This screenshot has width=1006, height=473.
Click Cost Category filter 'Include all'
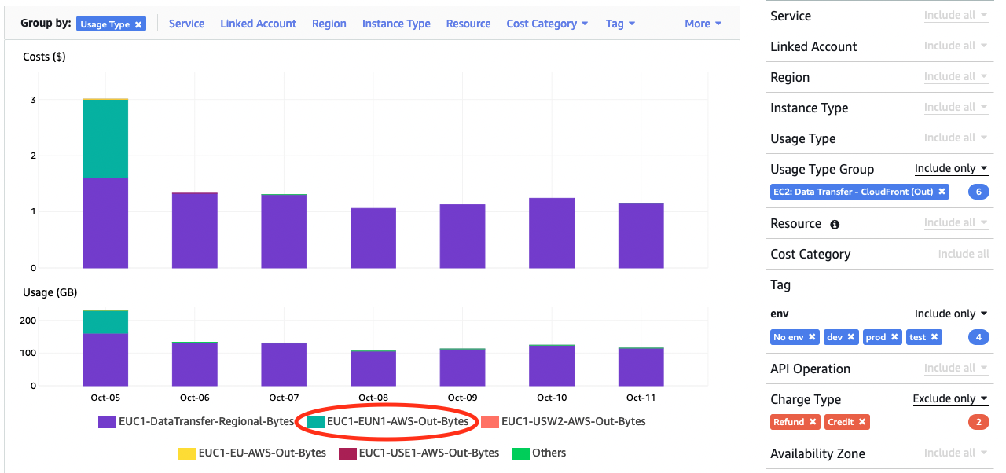pyautogui.click(x=964, y=254)
